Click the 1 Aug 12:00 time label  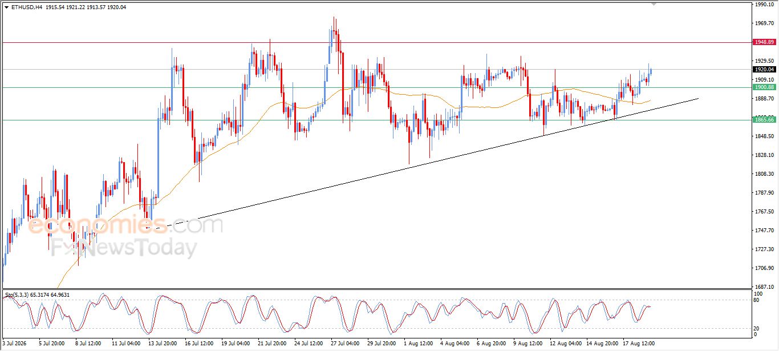click(419, 344)
